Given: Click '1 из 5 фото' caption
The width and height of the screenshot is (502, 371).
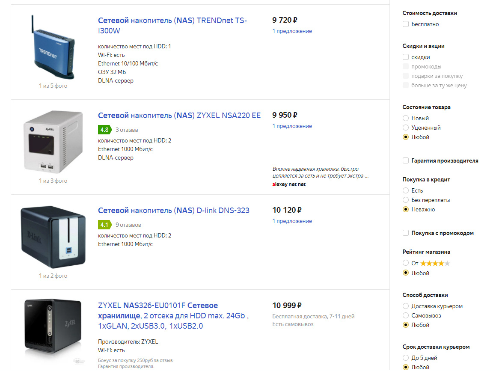Looking at the screenshot, I should coord(53,86).
